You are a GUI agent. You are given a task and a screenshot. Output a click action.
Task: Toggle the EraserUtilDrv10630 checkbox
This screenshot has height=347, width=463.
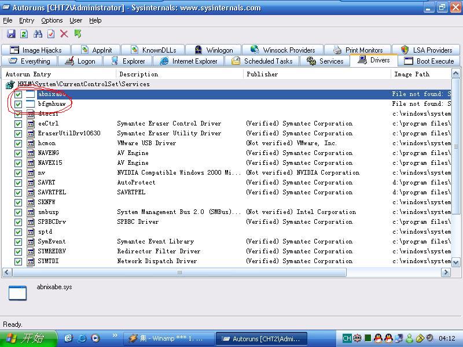click(18, 134)
